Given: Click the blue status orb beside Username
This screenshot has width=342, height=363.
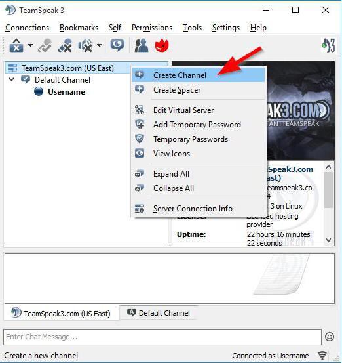Looking at the screenshot, I should [x=39, y=91].
